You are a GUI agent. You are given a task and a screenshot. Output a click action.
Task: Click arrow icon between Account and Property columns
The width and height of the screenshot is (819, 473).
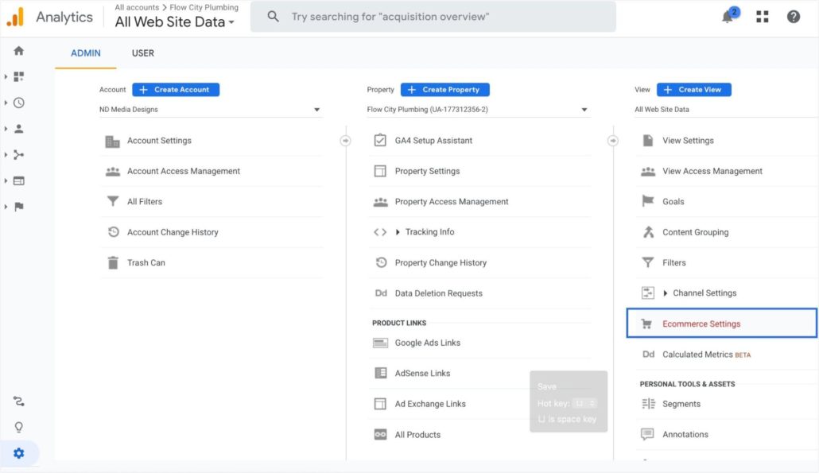coord(345,141)
